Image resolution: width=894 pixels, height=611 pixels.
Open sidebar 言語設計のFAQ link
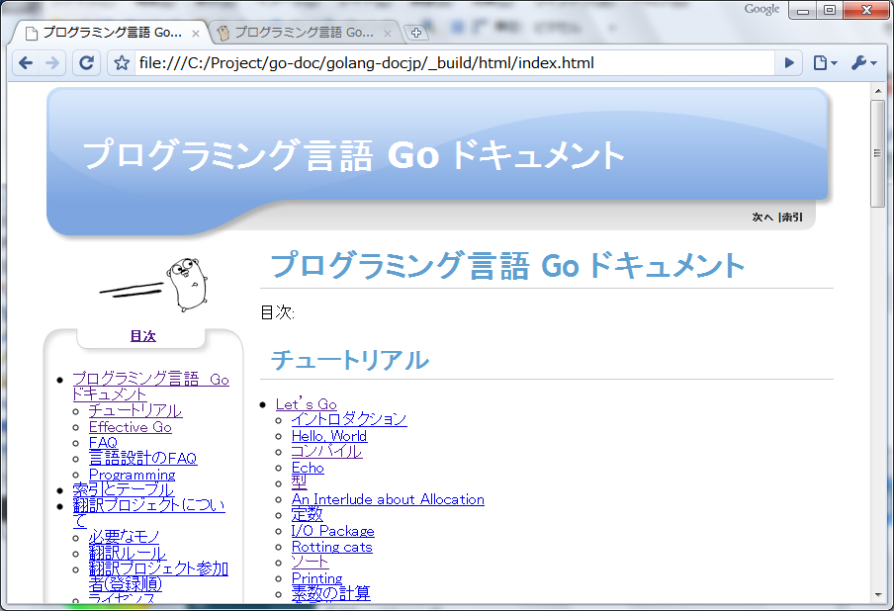point(143,459)
